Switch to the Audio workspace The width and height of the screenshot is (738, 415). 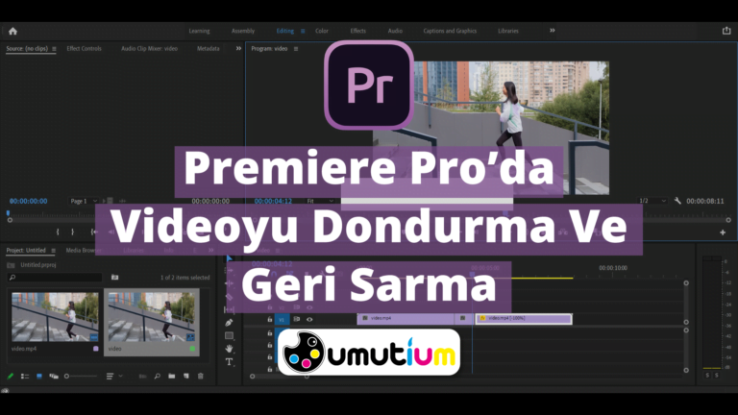pyautogui.click(x=395, y=31)
